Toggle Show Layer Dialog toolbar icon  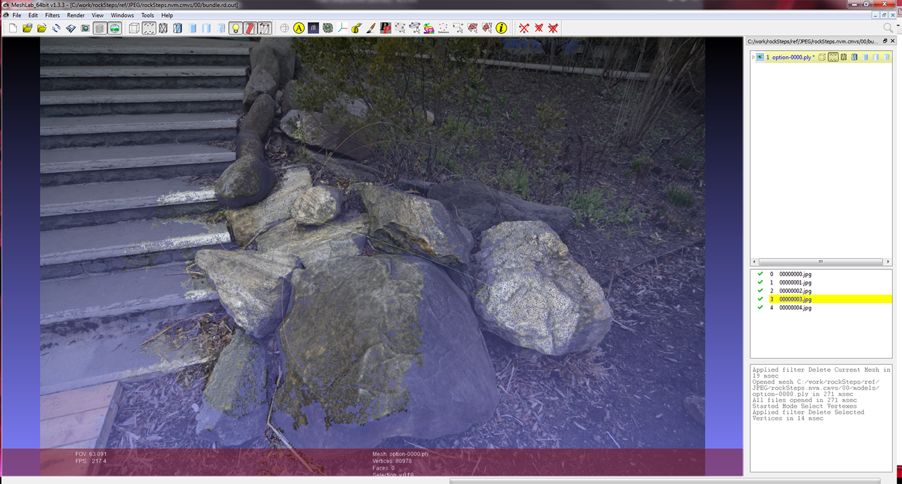(x=100, y=28)
